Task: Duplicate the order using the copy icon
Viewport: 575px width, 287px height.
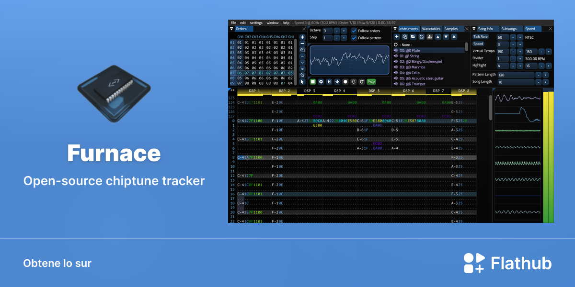Action: (x=302, y=50)
